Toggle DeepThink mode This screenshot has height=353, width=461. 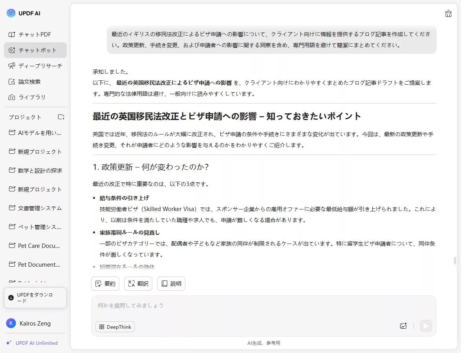tap(115, 326)
